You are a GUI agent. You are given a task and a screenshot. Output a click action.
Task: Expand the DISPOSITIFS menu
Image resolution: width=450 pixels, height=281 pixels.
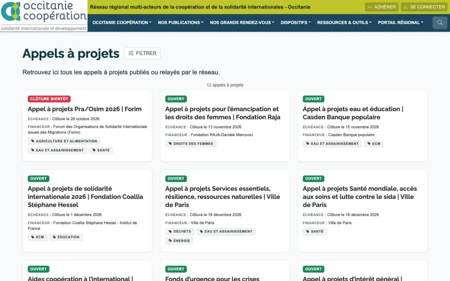coord(296,22)
